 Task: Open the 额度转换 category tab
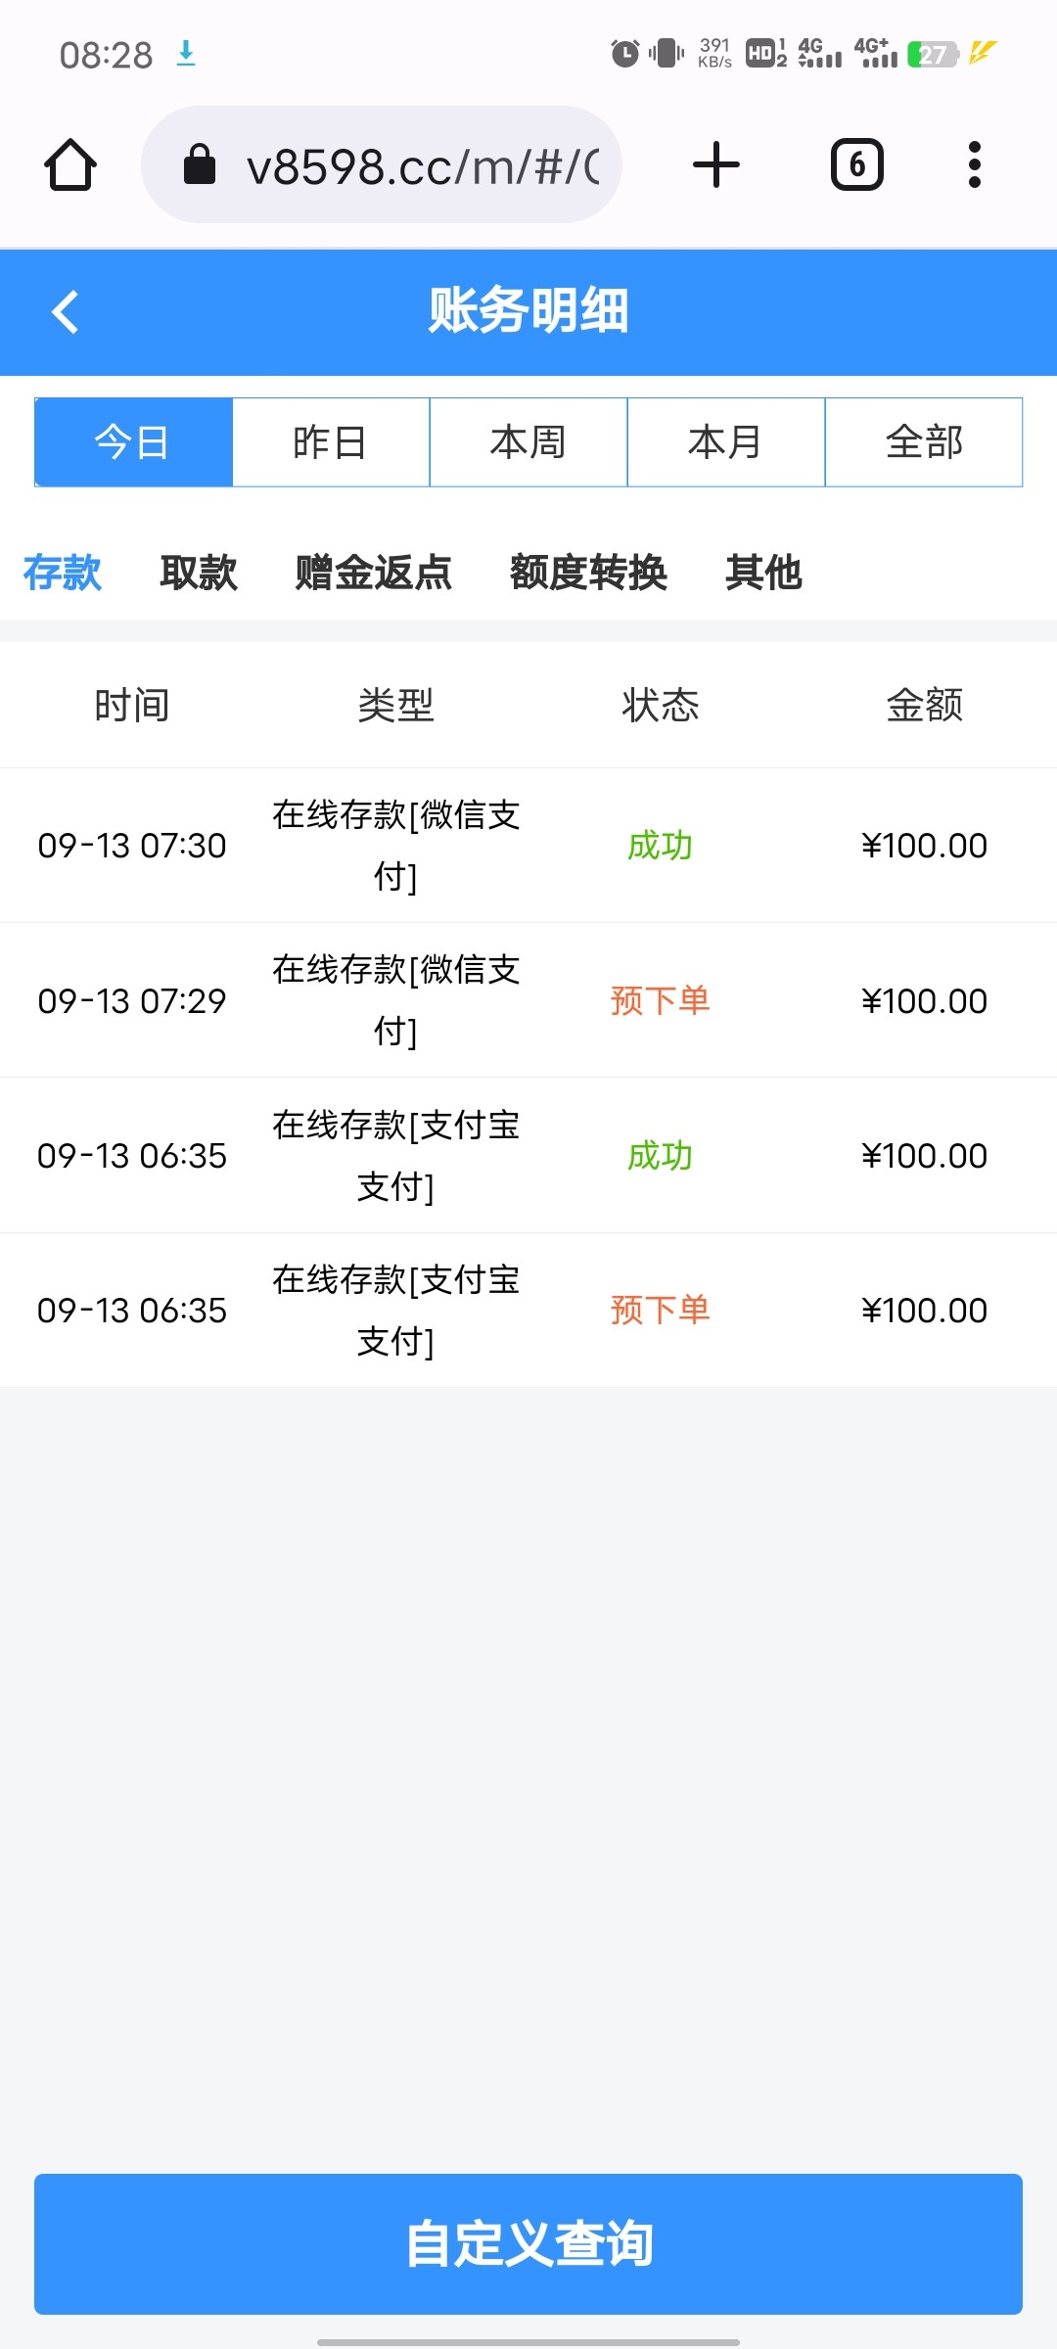[x=588, y=573]
